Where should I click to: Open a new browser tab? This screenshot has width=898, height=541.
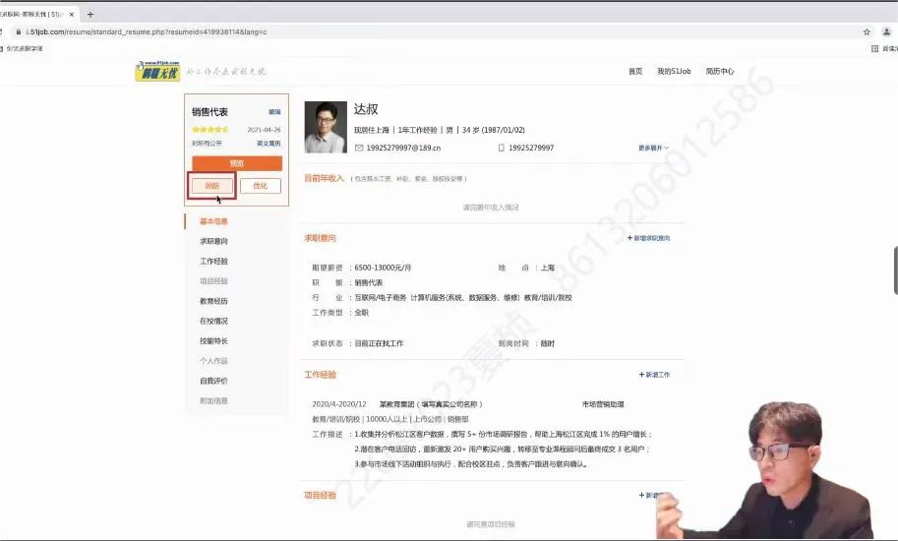pos(90,15)
